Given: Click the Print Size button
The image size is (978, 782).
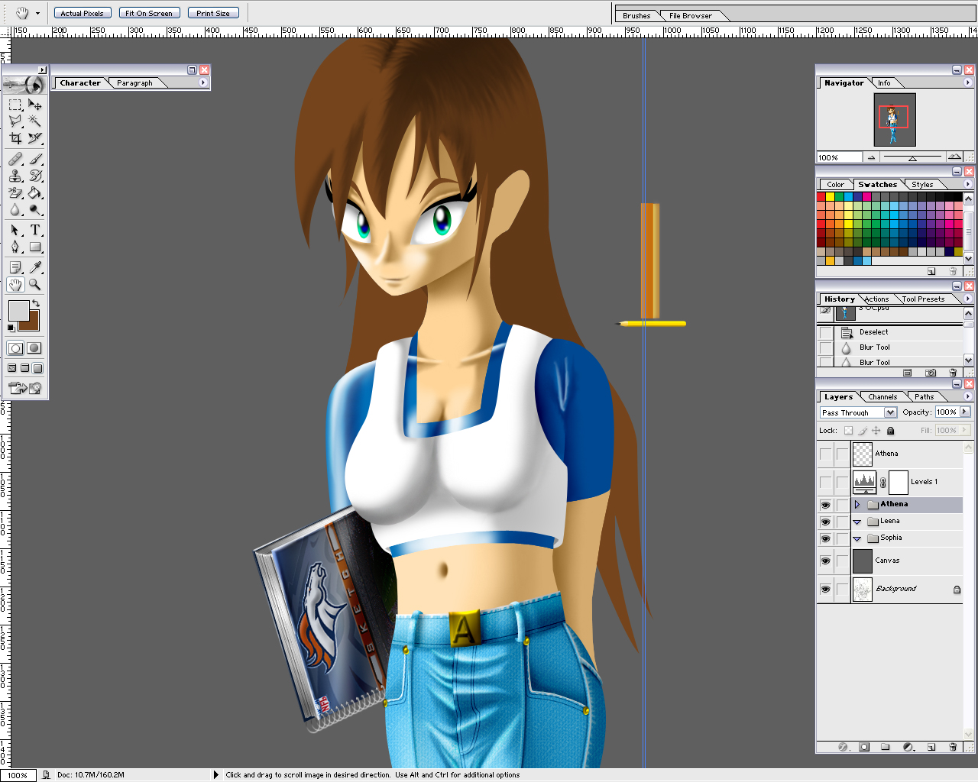Looking at the screenshot, I should click(213, 13).
